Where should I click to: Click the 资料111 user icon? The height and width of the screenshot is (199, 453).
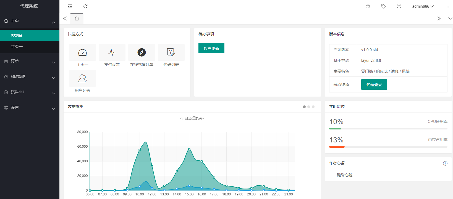click(6, 92)
